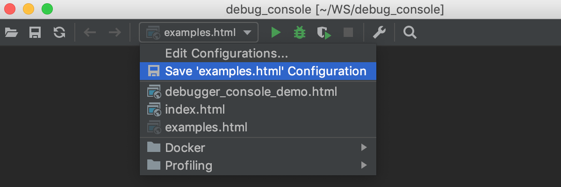Stop the process with the square icon
Screen dimensions: 561x187
click(x=348, y=32)
